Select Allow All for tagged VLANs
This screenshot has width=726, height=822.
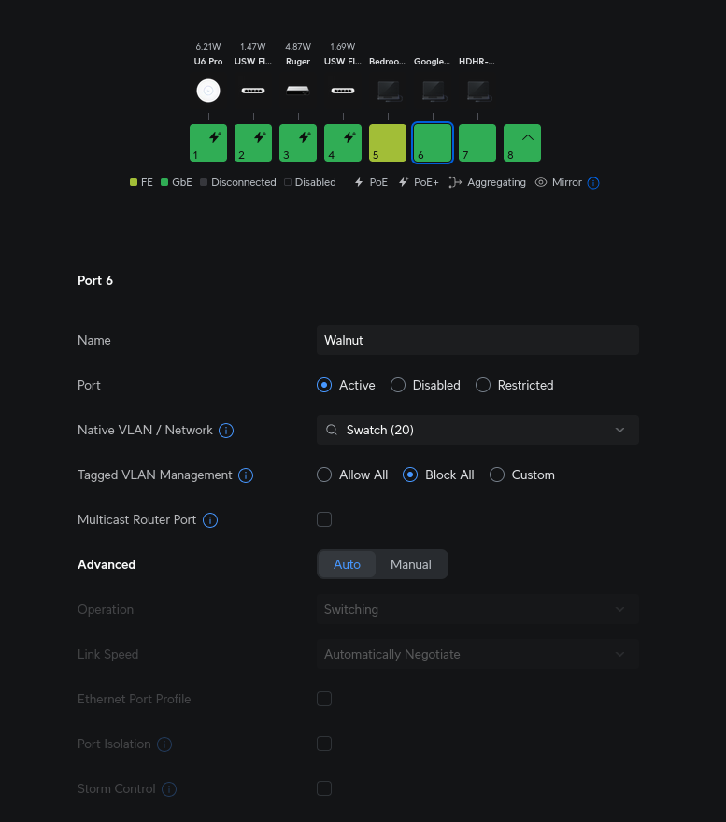324,475
